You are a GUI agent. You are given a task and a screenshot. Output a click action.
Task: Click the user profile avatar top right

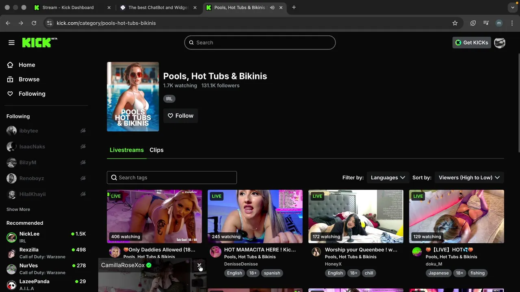point(500,43)
